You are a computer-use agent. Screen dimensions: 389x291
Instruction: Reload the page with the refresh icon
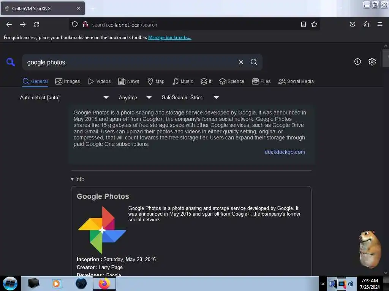click(x=36, y=25)
